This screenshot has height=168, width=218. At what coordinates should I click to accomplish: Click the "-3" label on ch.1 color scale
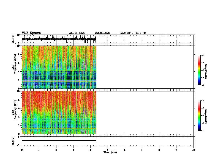click(203, 55)
